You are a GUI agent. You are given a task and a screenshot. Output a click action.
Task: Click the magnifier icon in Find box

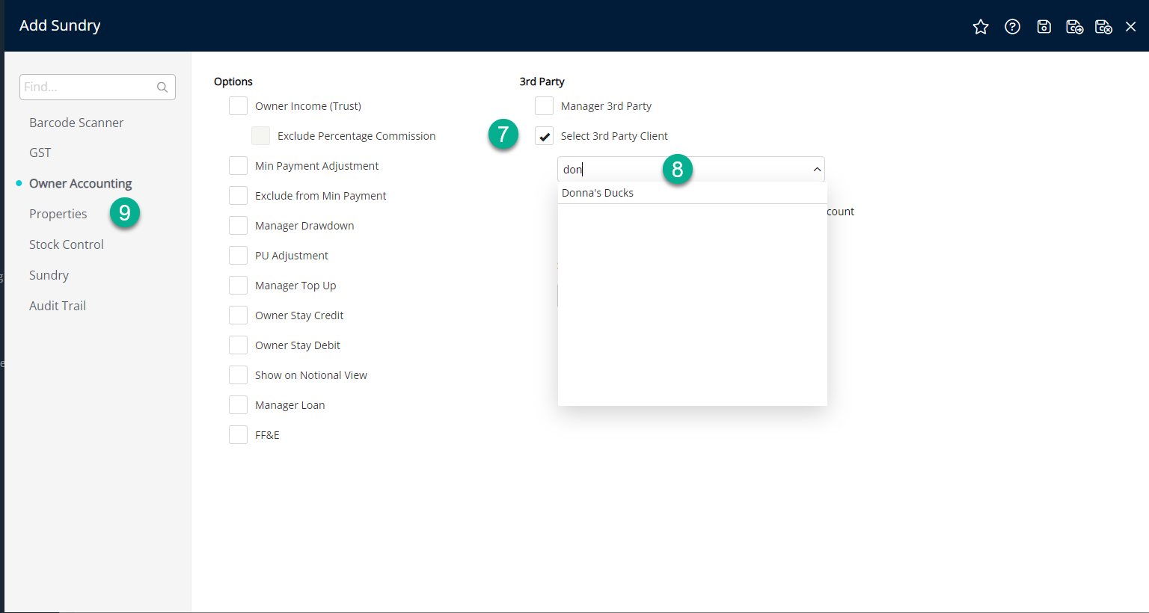[x=162, y=87]
